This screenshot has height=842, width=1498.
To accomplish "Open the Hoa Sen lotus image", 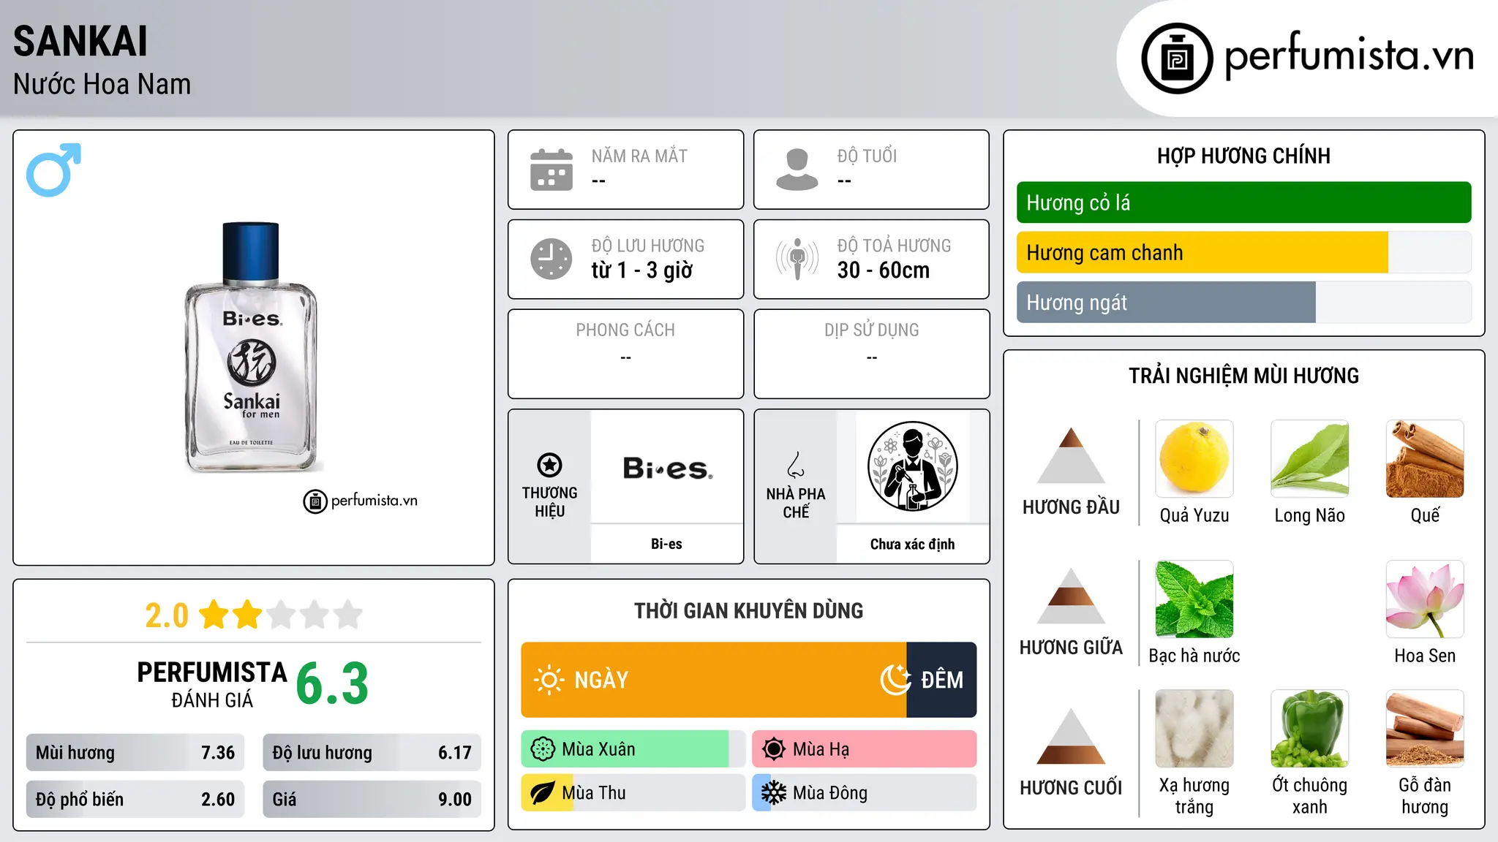I will tap(1425, 599).
